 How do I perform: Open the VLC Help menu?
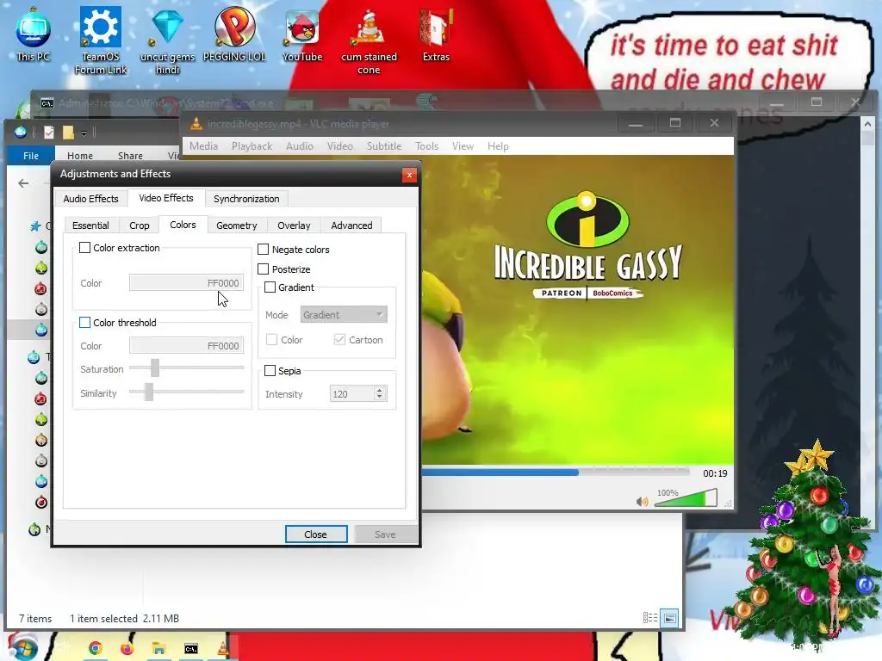click(x=498, y=146)
